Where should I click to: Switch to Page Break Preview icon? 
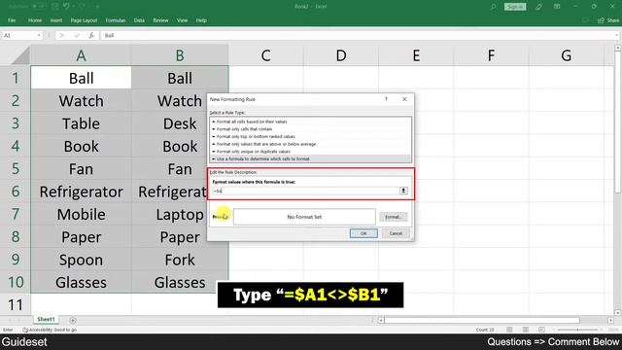541,330
